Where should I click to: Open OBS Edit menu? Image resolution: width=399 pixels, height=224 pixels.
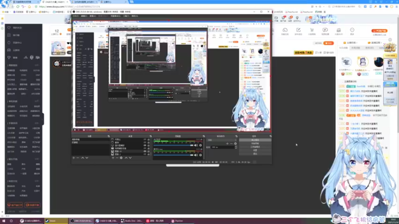pos(84,16)
